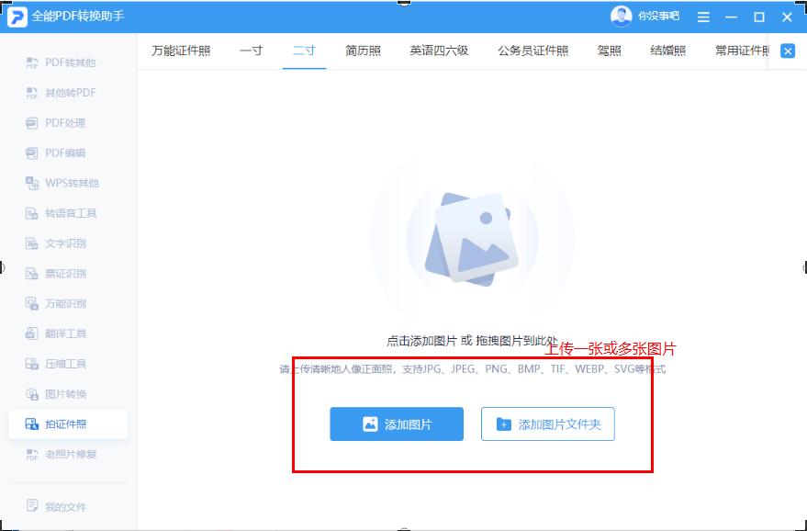
Task: Click the 添加图片文件夹 button
Action: point(549,424)
